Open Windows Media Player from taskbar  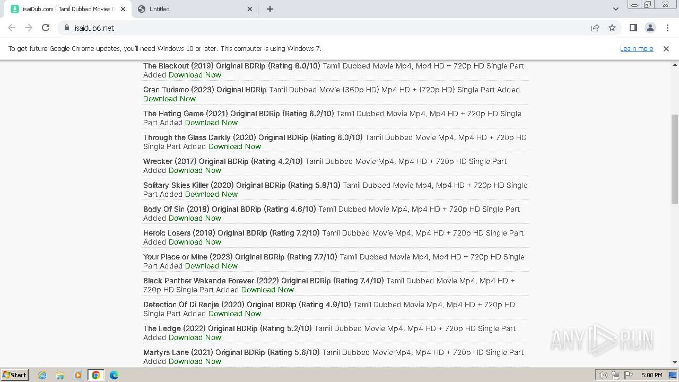tap(78, 375)
